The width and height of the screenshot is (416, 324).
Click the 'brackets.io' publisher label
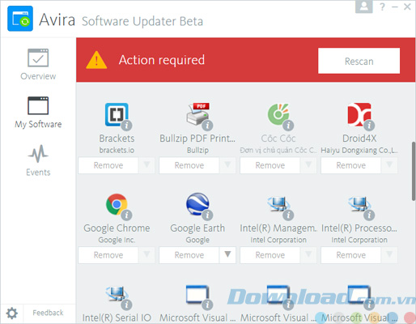(117, 150)
